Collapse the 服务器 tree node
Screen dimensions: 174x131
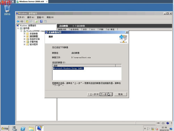pos(18,28)
